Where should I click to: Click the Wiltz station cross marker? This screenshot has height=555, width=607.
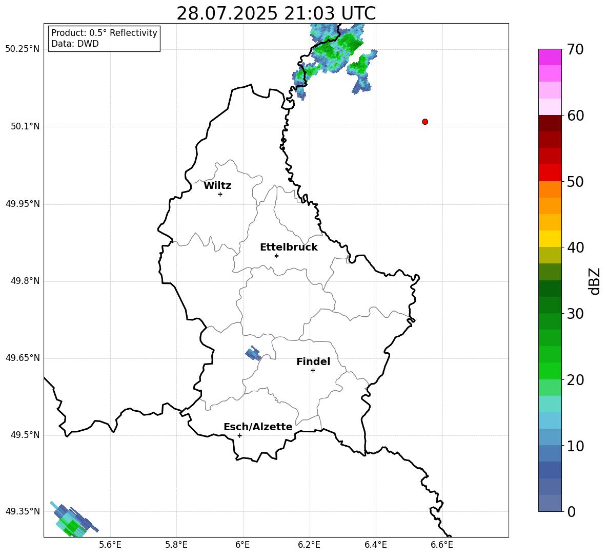point(220,194)
